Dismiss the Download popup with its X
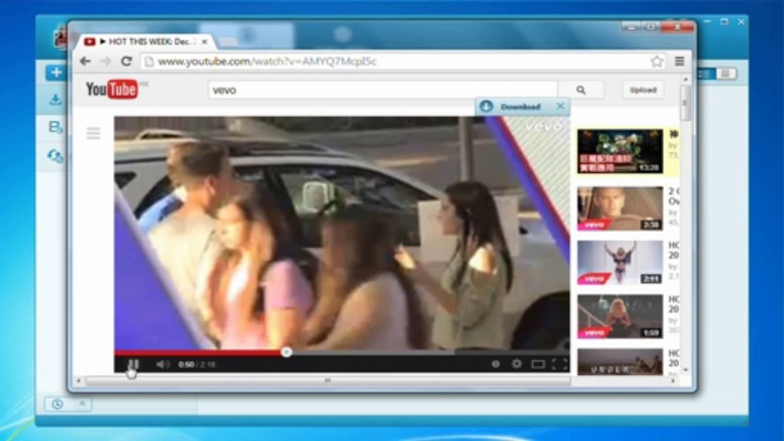 click(560, 106)
